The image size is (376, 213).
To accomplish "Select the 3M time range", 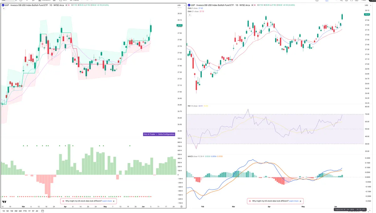I will pyautogui.click(x=16, y=211).
